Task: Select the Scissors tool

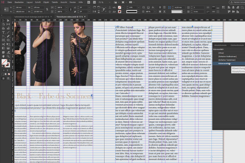Action: (3, 44)
